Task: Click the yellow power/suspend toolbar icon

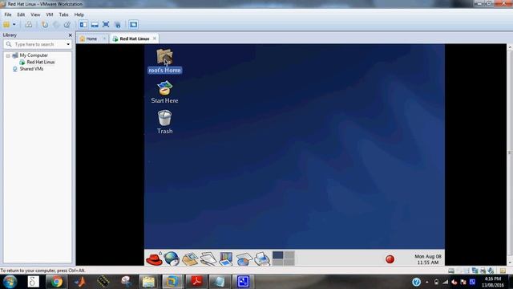Action: [6, 25]
